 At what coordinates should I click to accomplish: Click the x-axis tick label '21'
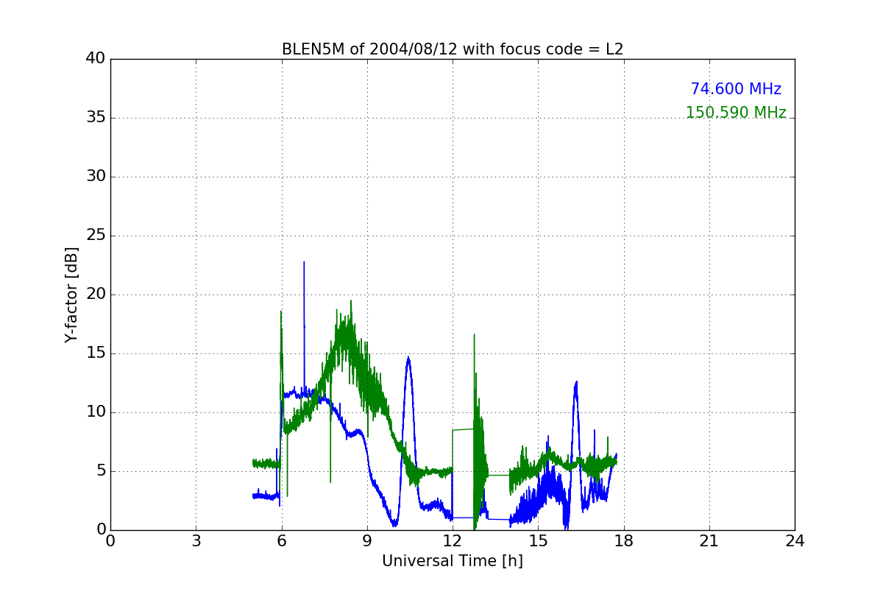[709, 541]
